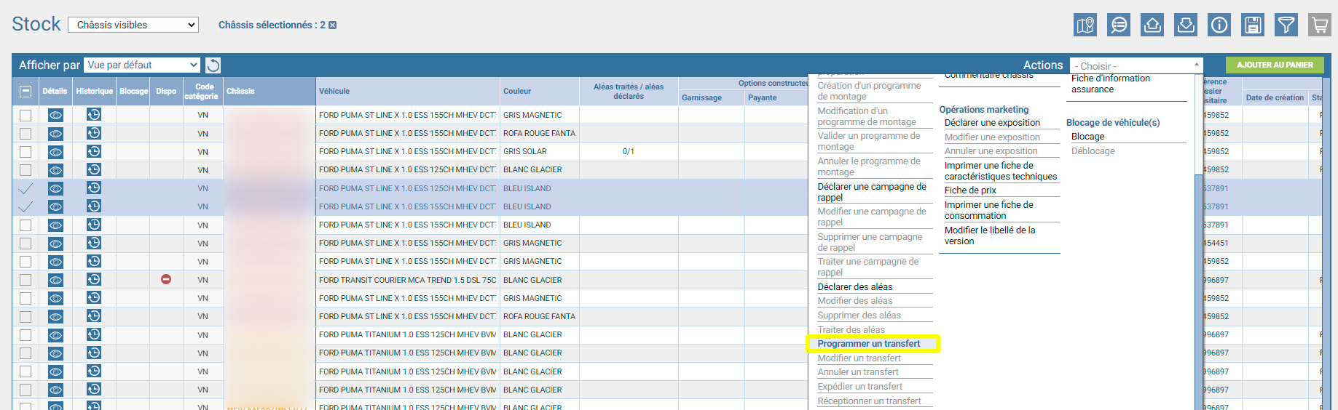Screen dimensions: 1338x410
Task: Click the Historique column header
Action: coord(95,92)
